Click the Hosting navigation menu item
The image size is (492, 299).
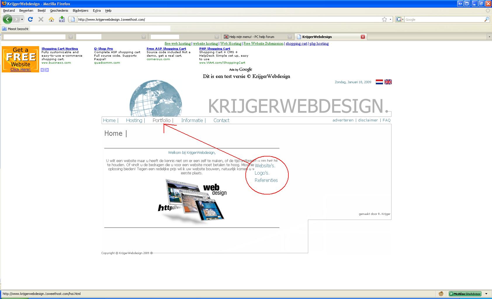[134, 120]
